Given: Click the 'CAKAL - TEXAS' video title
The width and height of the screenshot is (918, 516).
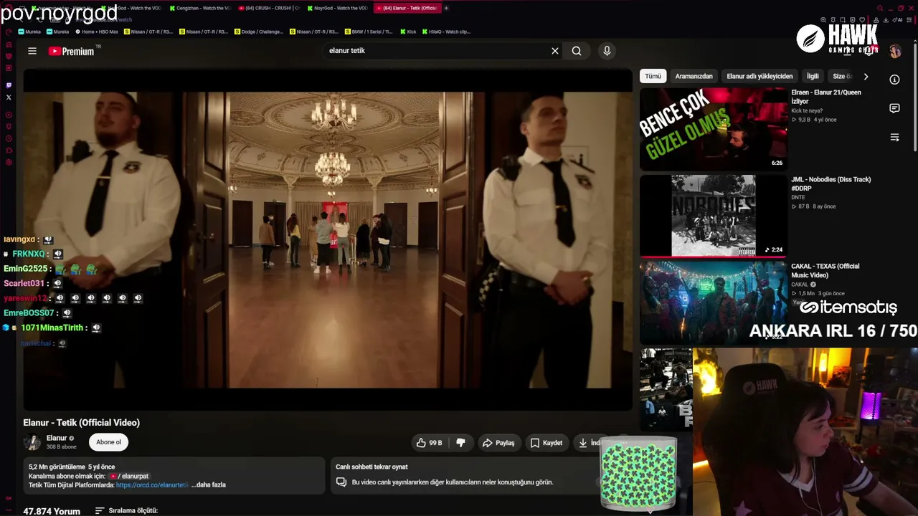Looking at the screenshot, I should 825,270.
